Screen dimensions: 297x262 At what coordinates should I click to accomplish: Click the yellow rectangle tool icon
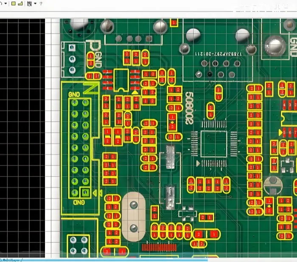pyautogui.click(x=13, y=3)
